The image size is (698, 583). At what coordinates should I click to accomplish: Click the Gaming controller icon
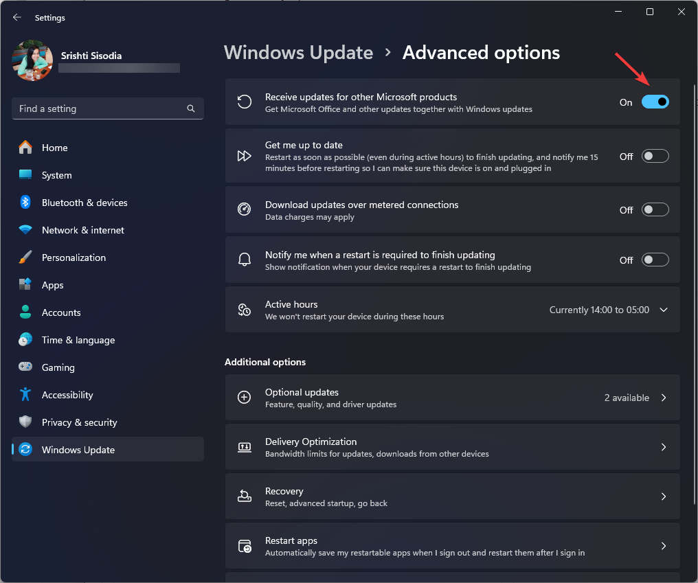pyautogui.click(x=25, y=367)
